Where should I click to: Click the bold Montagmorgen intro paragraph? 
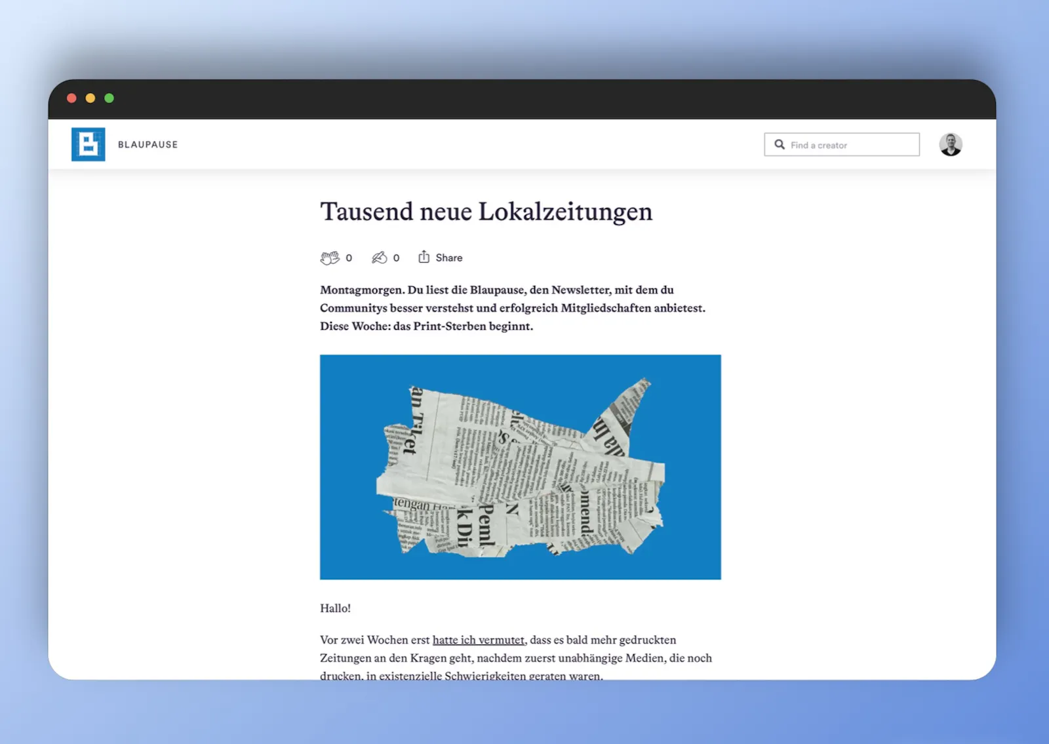point(512,308)
